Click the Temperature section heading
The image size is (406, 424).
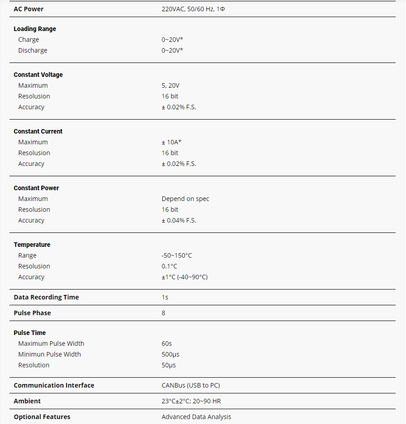click(x=32, y=245)
